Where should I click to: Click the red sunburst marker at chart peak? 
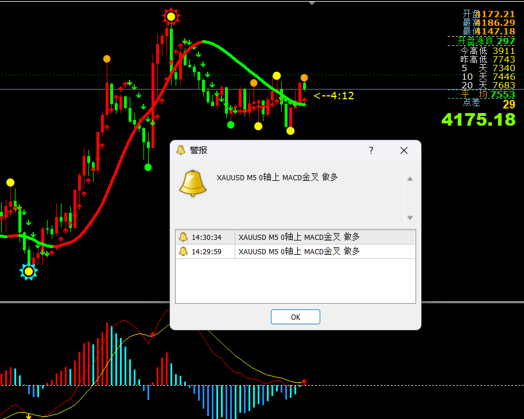(171, 17)
